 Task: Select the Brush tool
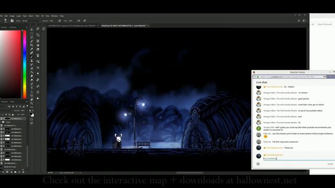click(x=31, y=57)
